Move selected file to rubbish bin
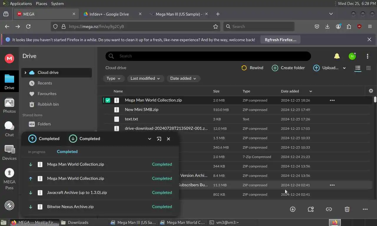The width and height of the screenshot is (377, 226). click(347, 209)
